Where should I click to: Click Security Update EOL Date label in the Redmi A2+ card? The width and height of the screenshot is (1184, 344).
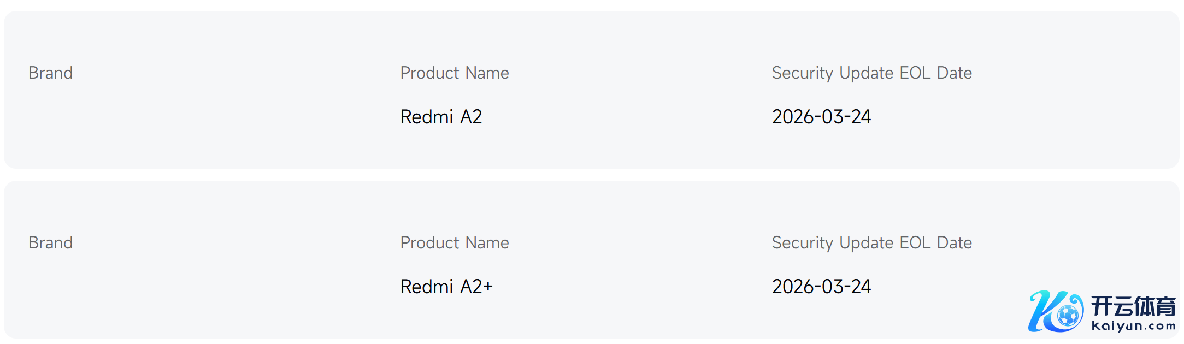[871, 243]
